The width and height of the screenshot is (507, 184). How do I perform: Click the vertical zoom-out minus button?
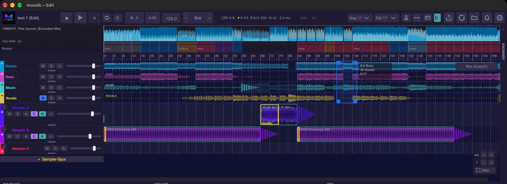click(484, 162)
